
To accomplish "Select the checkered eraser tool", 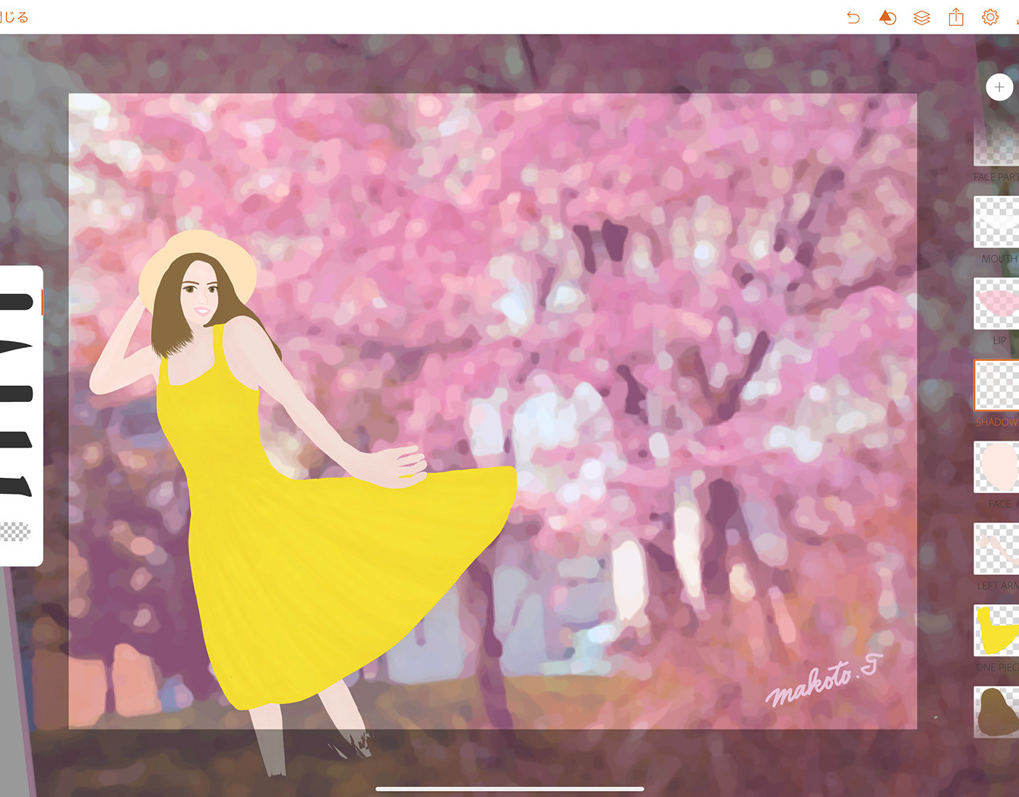I will click(15, 531).
